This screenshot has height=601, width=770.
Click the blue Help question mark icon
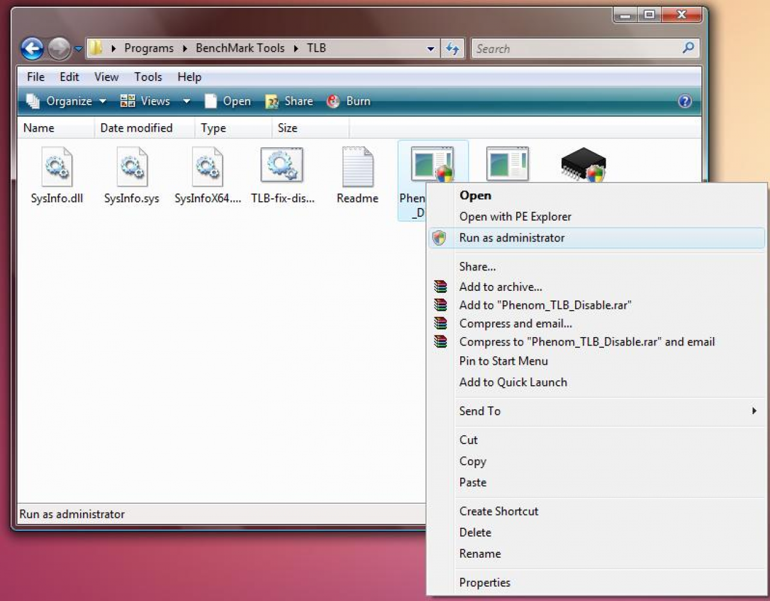(x=685, y=101)
